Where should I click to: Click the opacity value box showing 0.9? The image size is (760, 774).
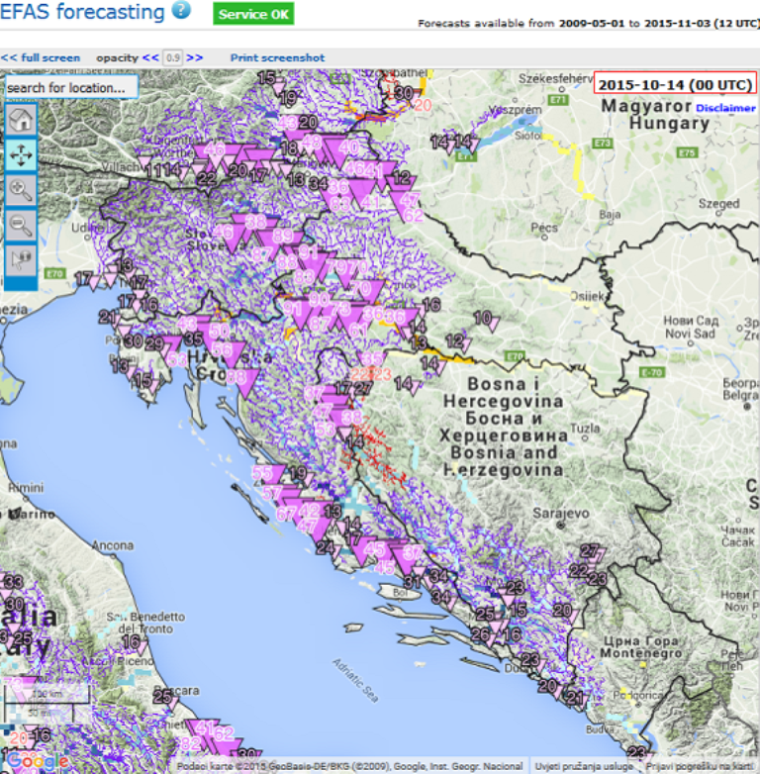tap(173, 57)
